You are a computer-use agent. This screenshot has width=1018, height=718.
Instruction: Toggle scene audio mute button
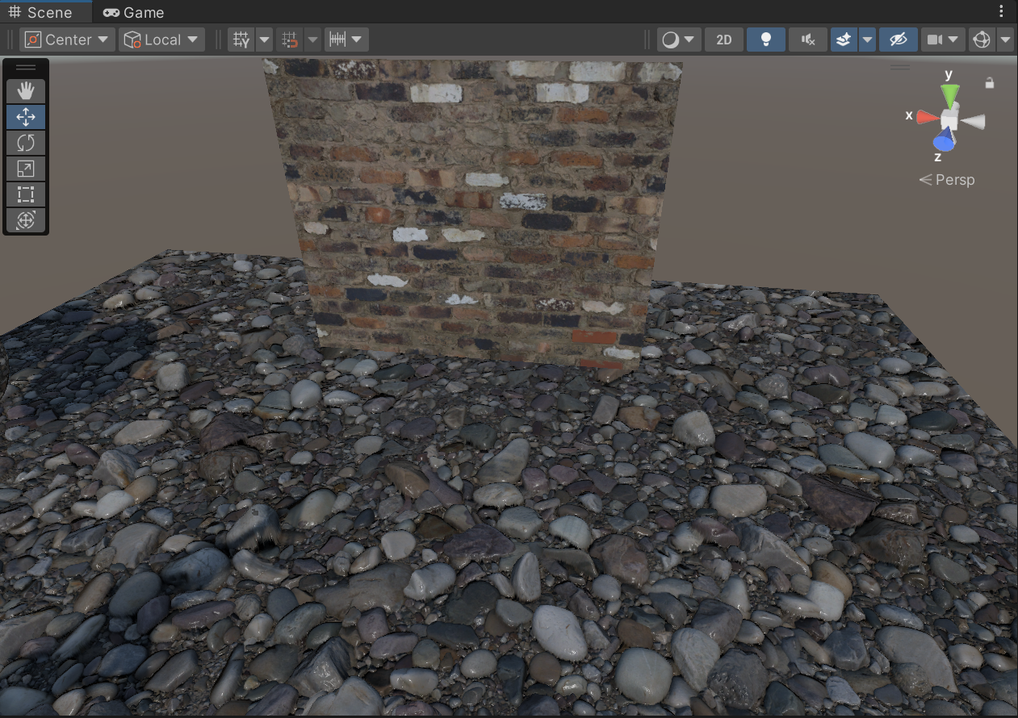tap(807, 40)
